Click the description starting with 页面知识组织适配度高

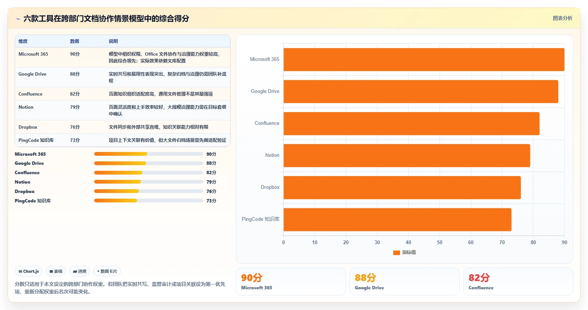tap(161, 94)
